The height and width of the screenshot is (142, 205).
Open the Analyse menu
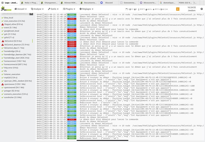pyautogui.click(x=37, y=9)
